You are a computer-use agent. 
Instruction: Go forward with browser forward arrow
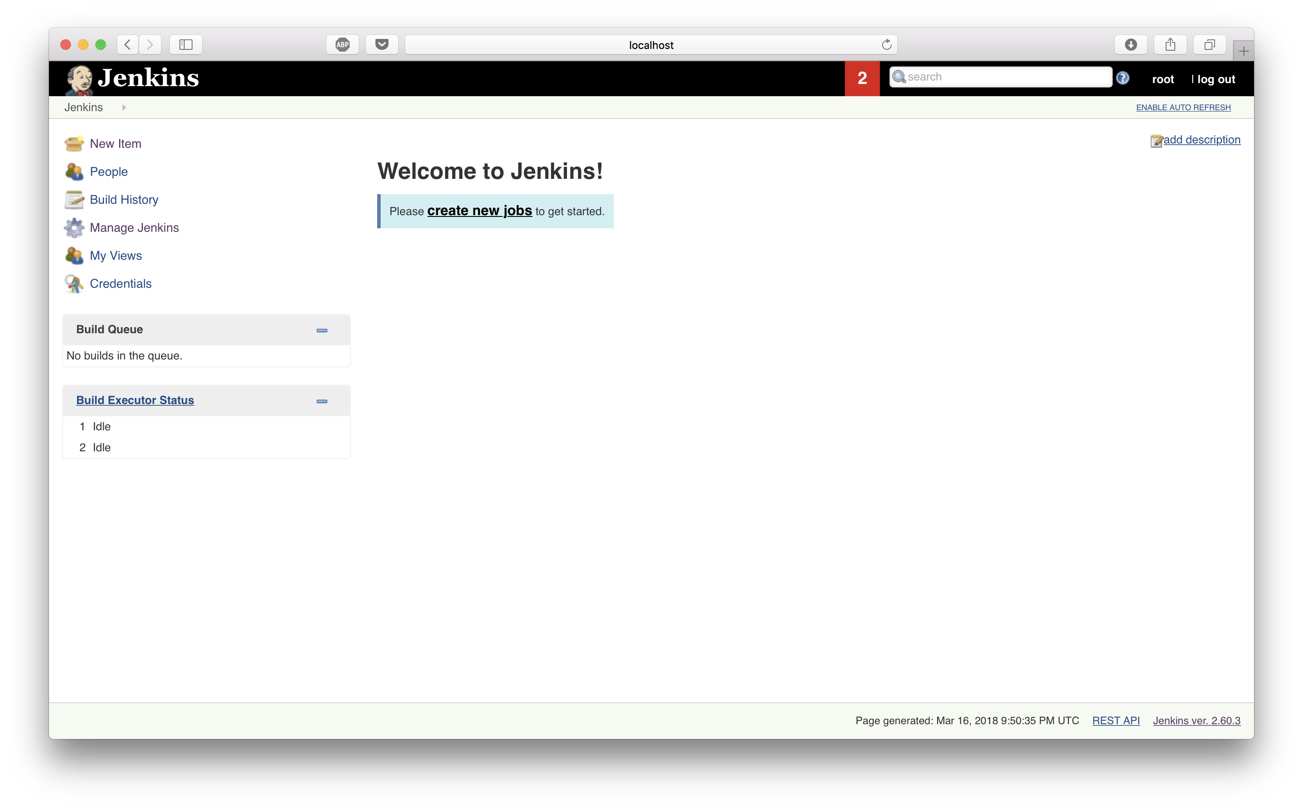point(150,45)
